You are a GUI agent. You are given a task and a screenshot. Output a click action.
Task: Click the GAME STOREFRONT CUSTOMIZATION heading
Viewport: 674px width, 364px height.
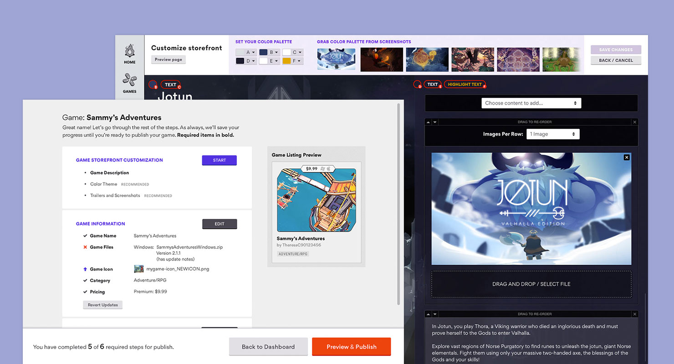pos(119,160)
